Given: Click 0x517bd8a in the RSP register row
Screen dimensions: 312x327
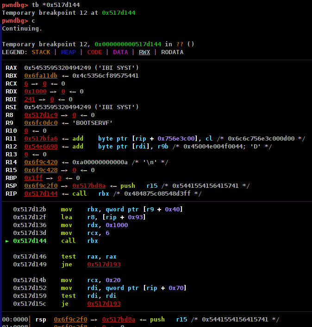Looking at the screenshot, I should [89, 186].
